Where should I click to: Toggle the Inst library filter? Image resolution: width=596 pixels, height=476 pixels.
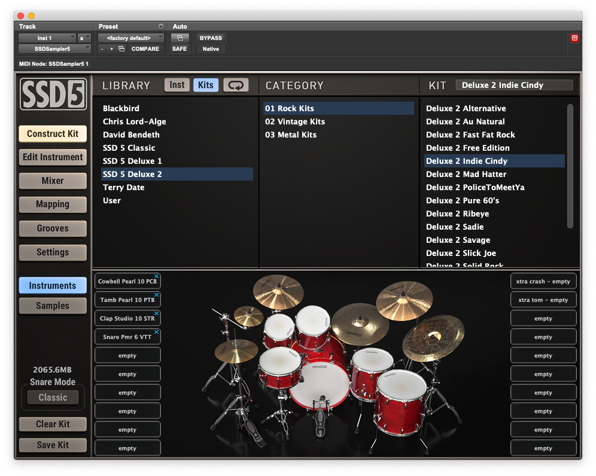pyautogui.click(x=177, y=85)
